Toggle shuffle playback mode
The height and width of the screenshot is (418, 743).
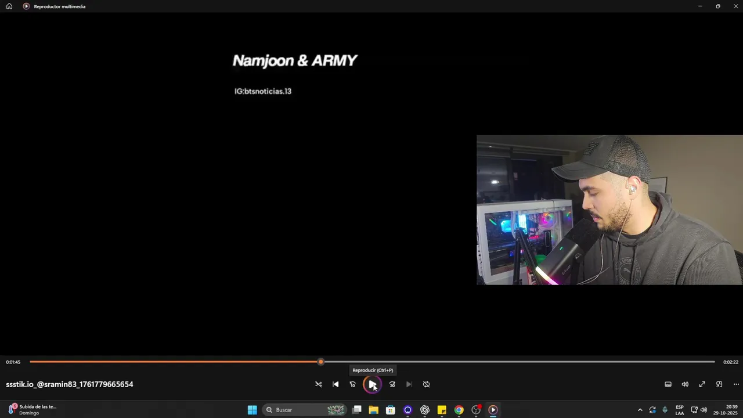pos(318,384)
